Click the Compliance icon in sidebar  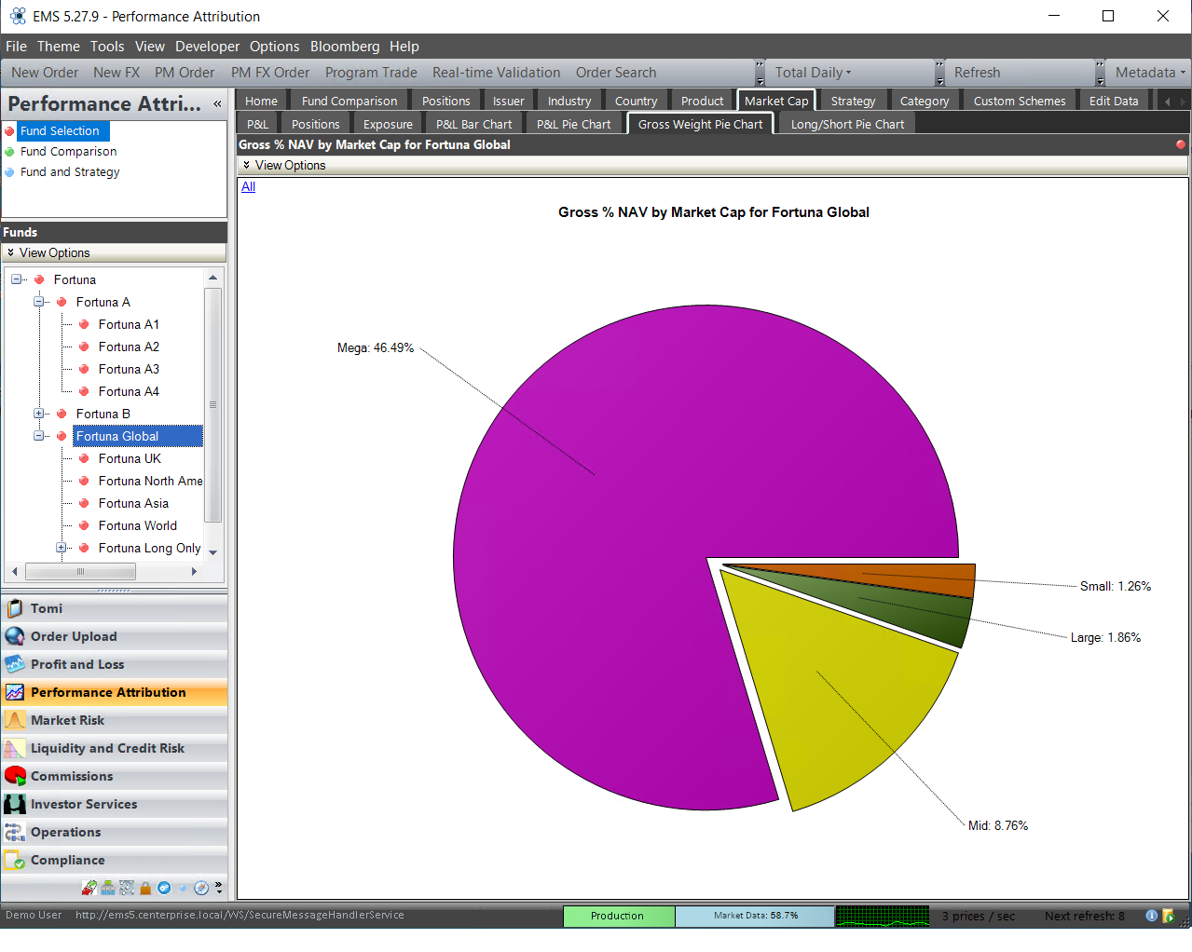[x=15, y=860]
